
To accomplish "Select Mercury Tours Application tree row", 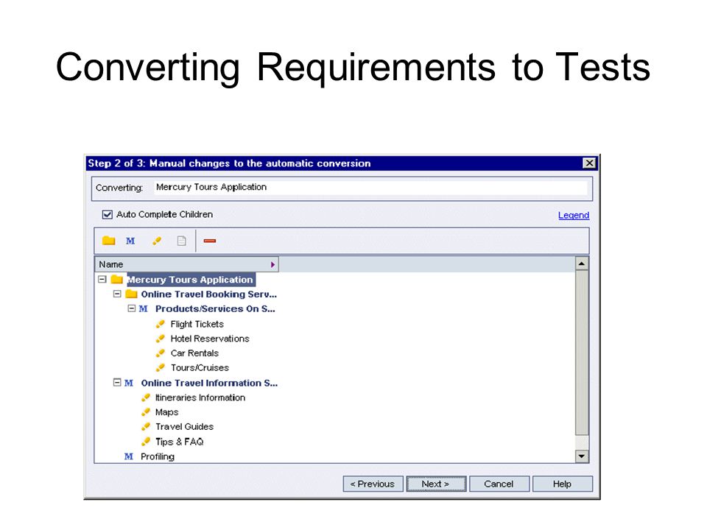I will (x=190, y=280).
